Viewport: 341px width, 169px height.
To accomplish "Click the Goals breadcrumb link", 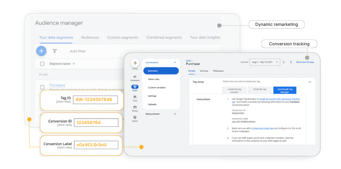I will (x=189, y=60).
